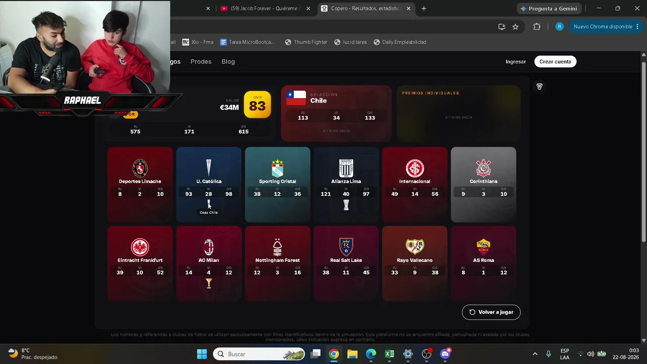
Task: Click Pregunta a Gemini button
Action: (548, 9)
